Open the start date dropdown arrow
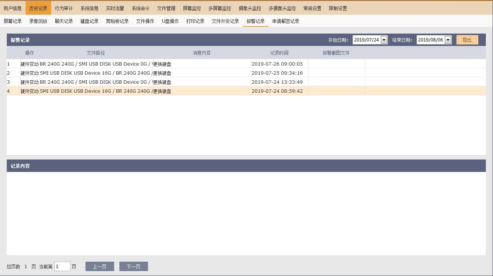The width and height of the screenshot is (493, 276). pos(384,40)
